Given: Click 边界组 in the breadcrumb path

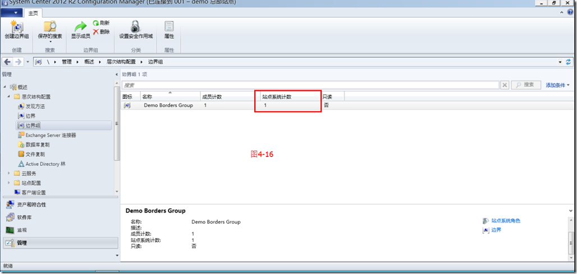Looking at the screenshot, I should click(x=155, y=62).
